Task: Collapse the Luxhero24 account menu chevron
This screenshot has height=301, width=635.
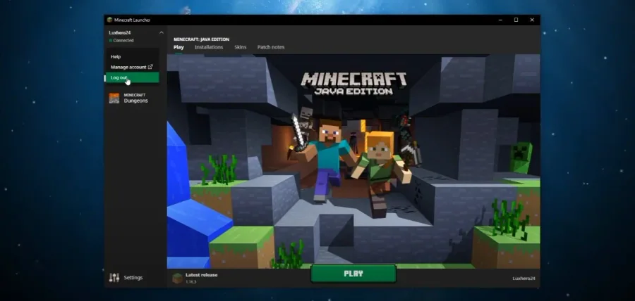Action: coord(161,32)
